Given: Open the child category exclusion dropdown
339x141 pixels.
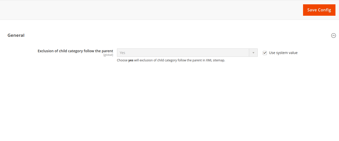Looking at the screenshot, I should coord(187,53).
